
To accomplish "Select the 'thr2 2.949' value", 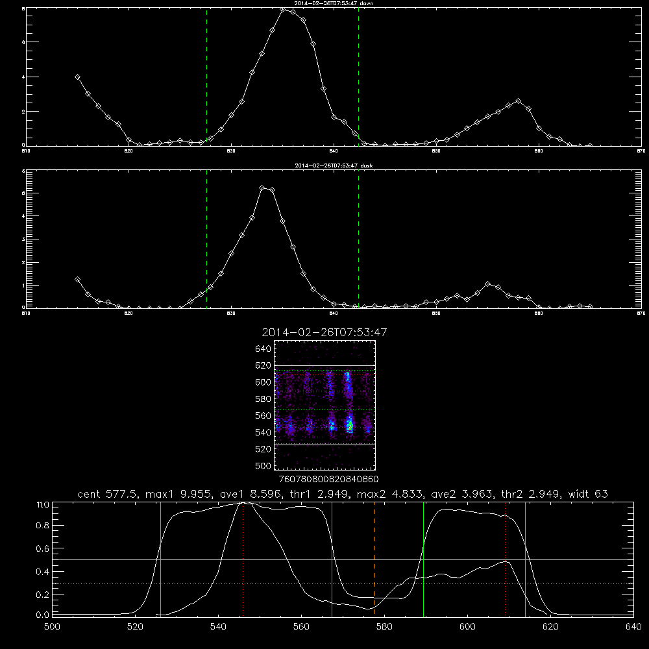I will [530, 494].
